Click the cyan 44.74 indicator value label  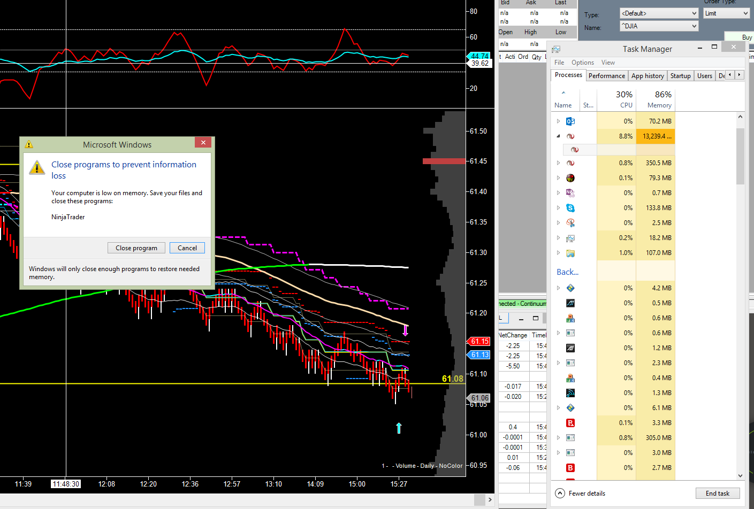click(479, 56)
